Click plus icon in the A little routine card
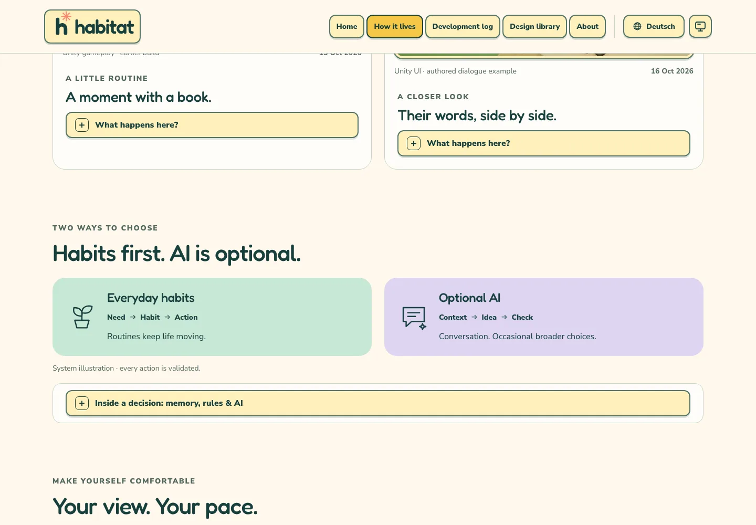This screenshot has width=756, height=525. tap(82, 125)
